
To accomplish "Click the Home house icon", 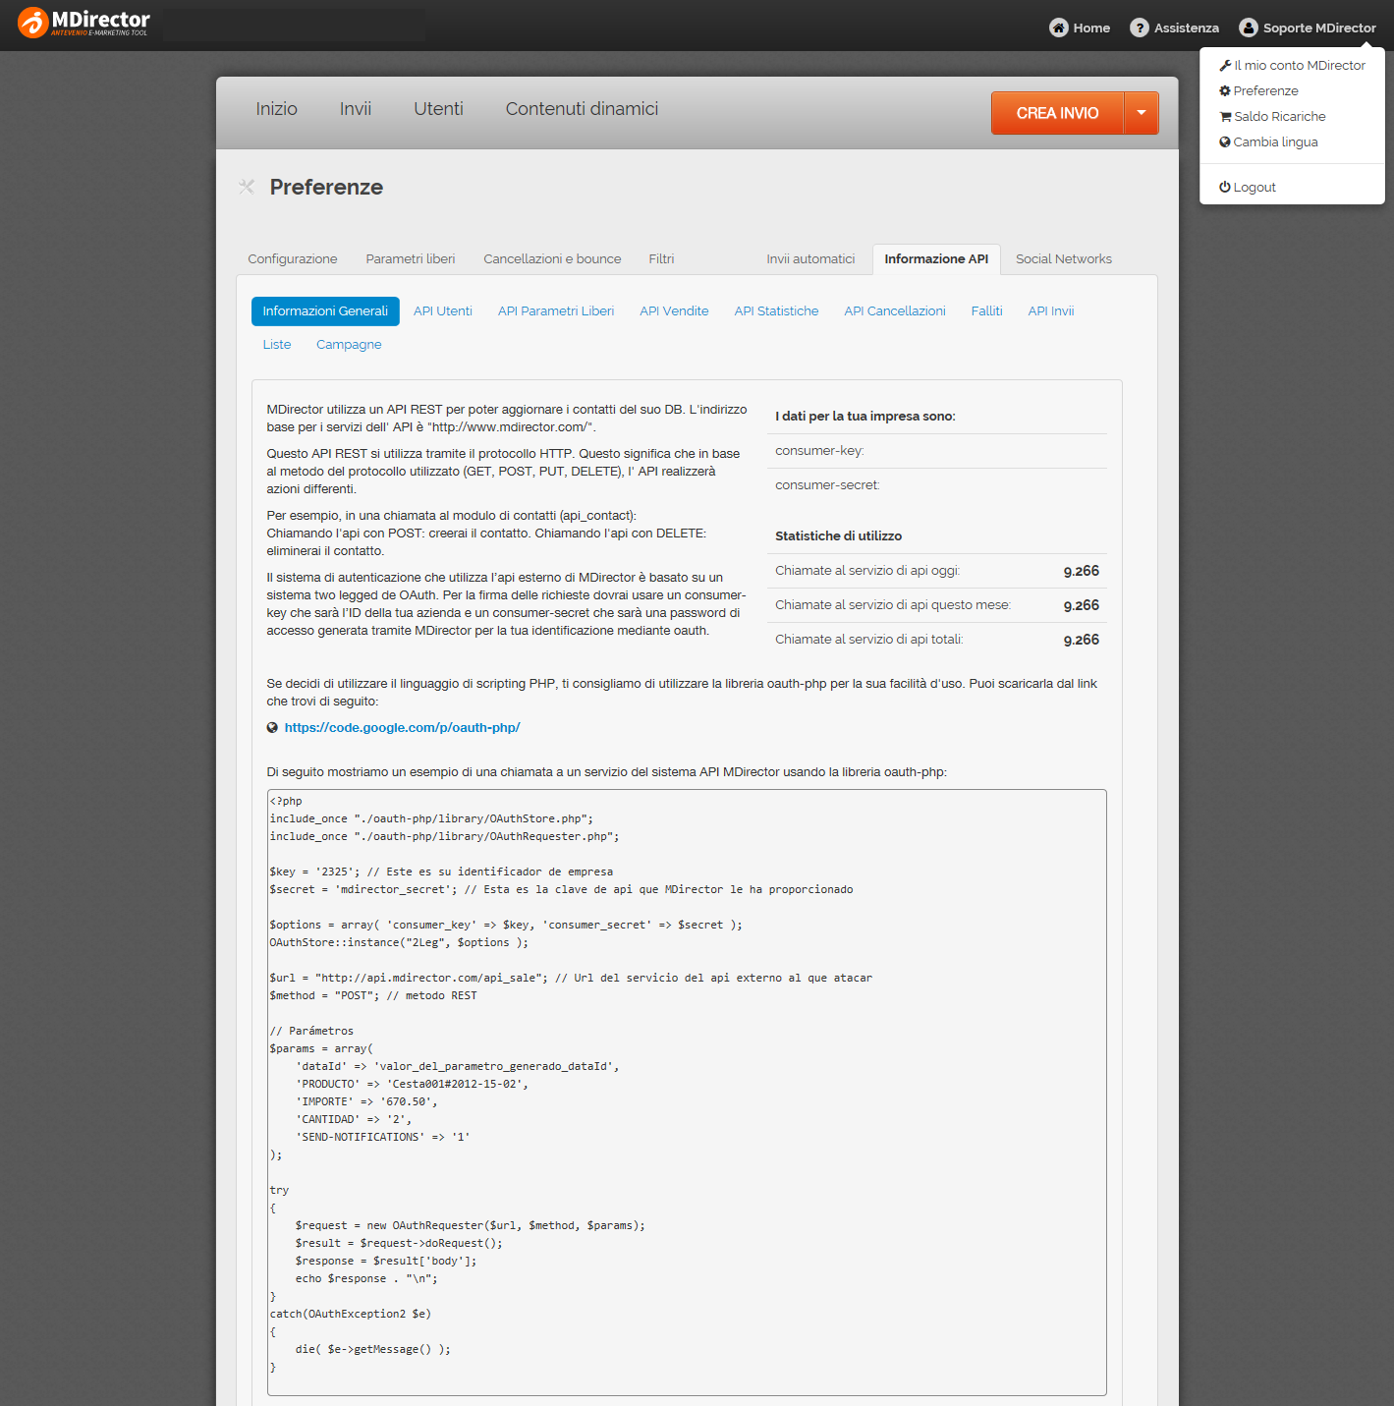I will coord(1058,28).
